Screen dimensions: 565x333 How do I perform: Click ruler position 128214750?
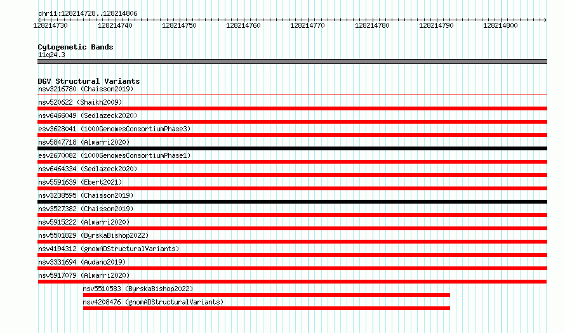(179, 25)
